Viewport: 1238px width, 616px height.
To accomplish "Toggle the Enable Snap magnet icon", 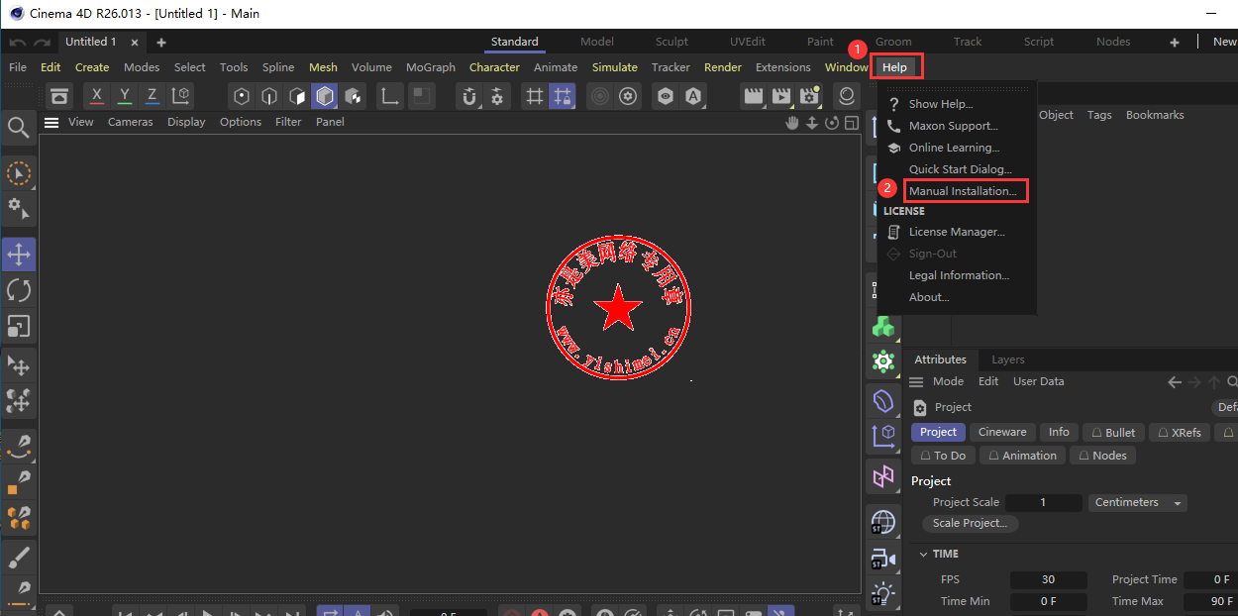I will (469, 96).
